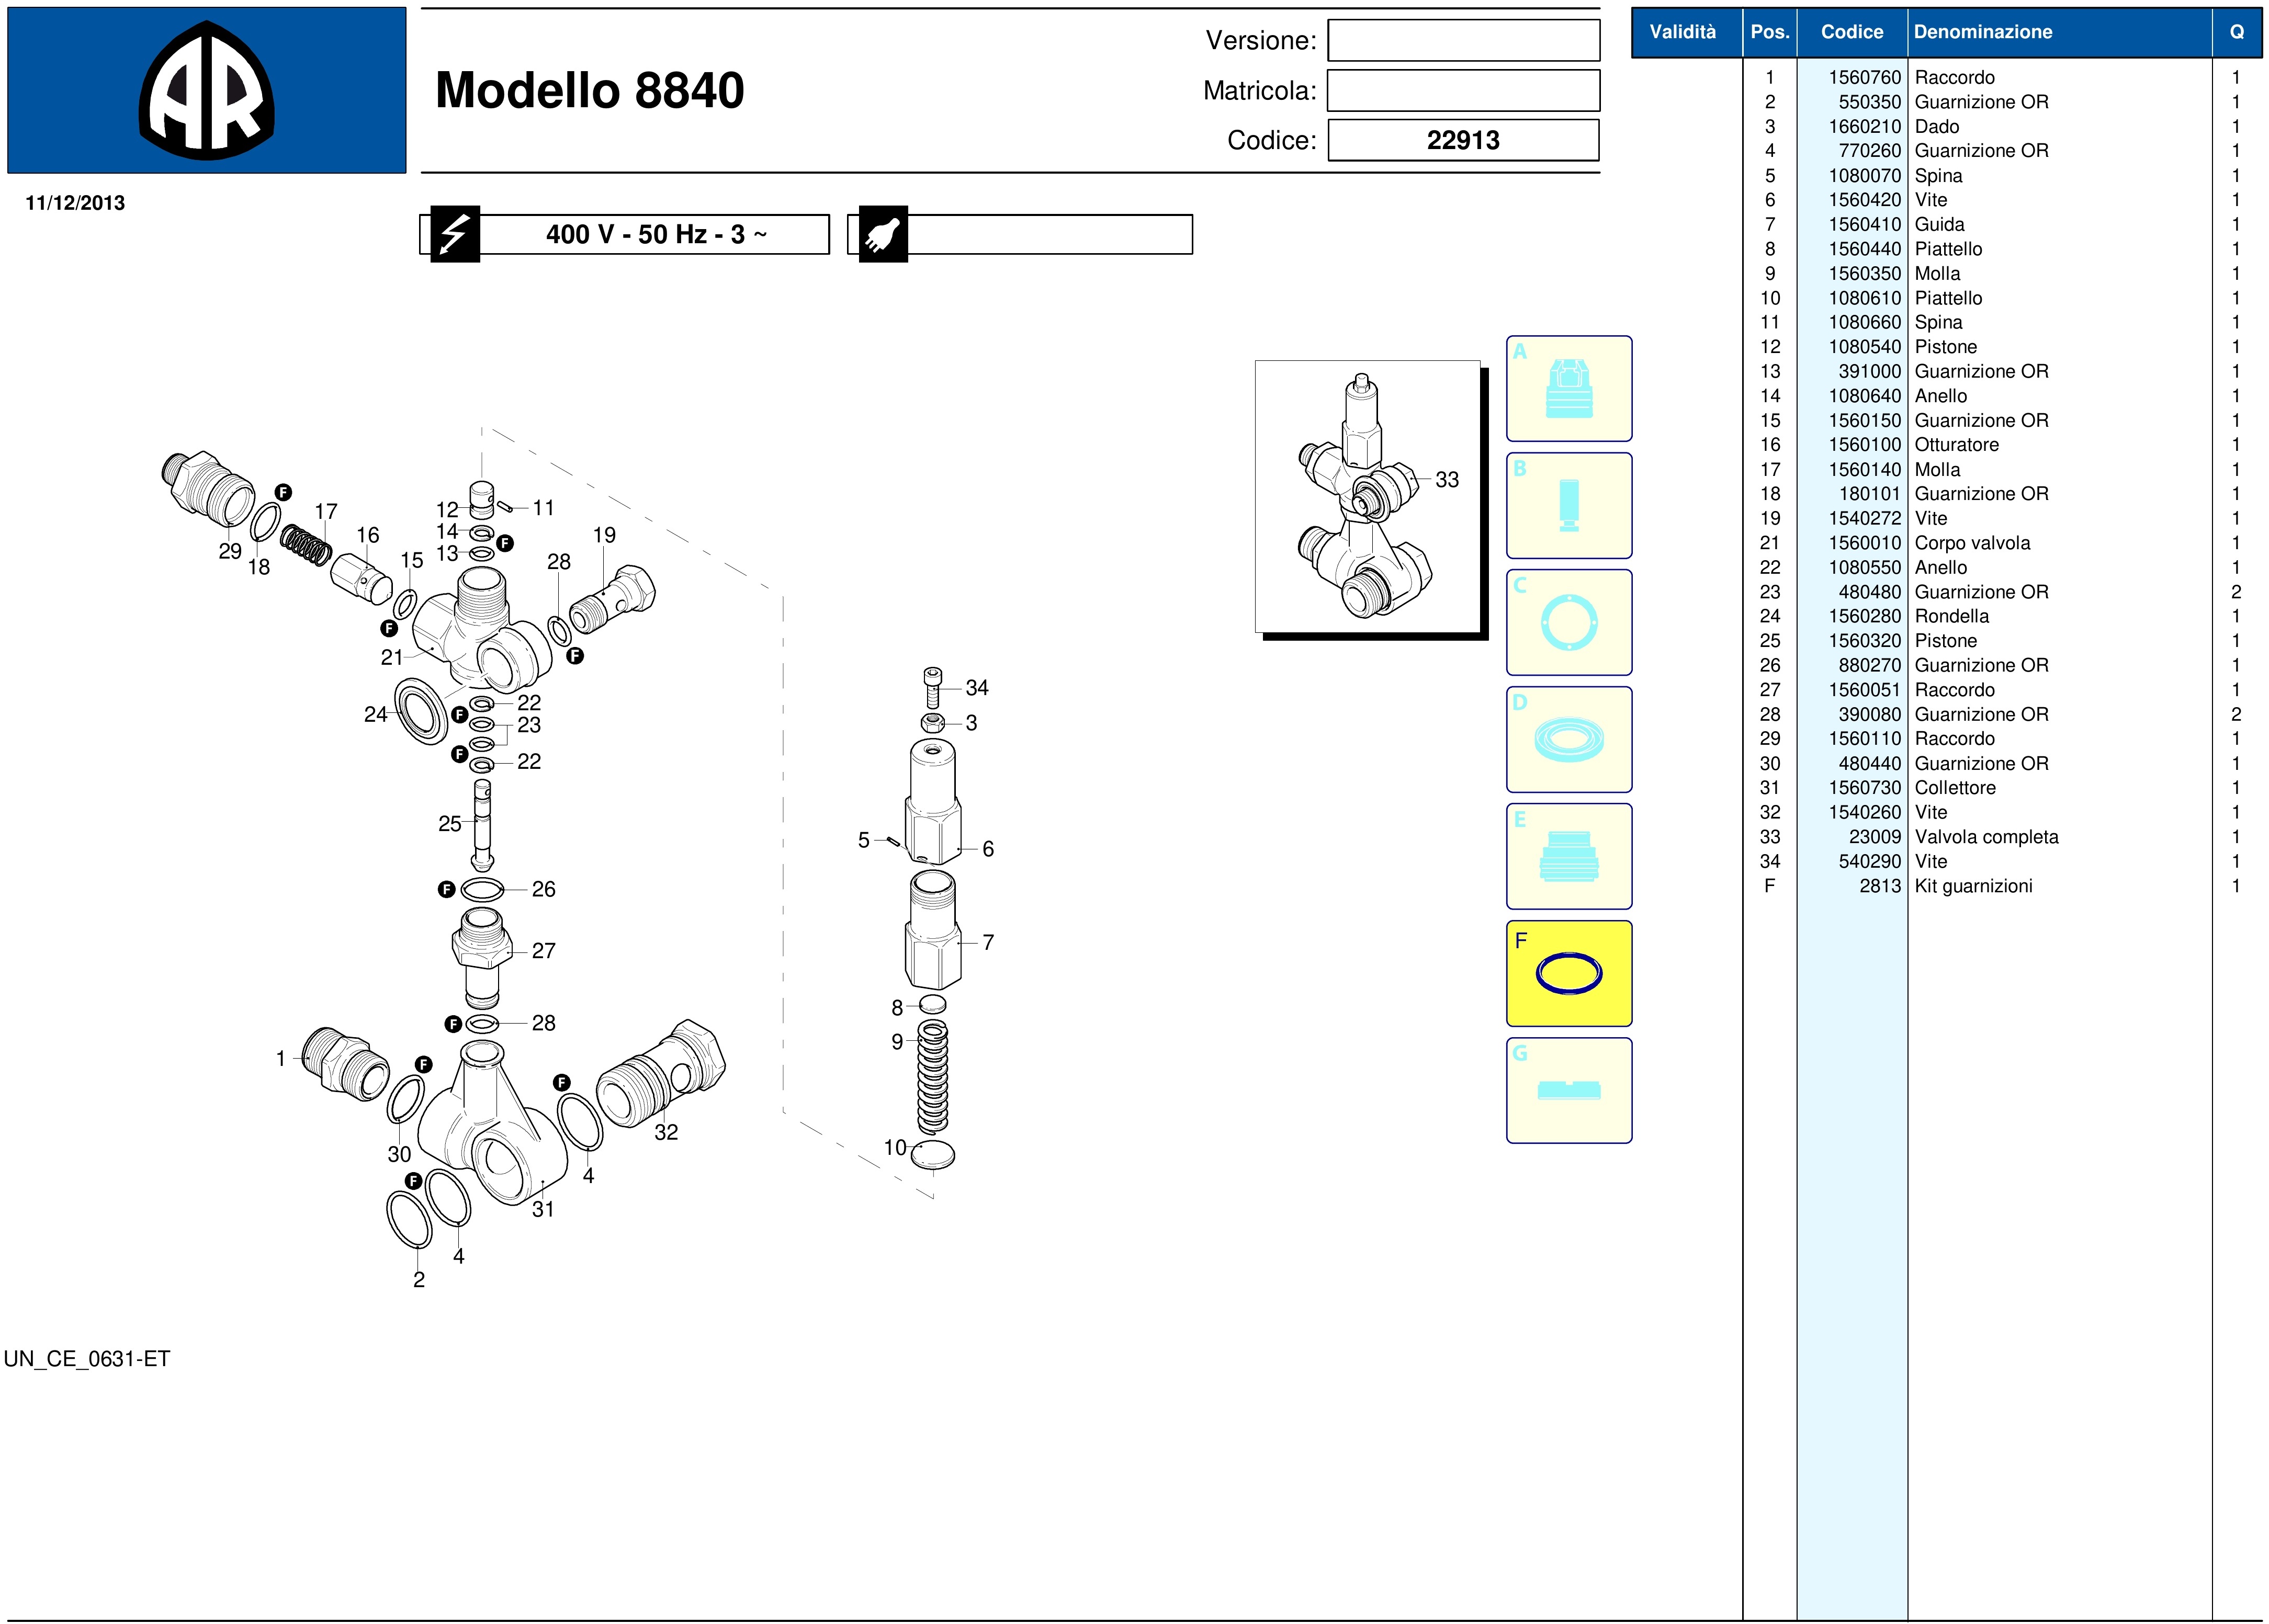2269x1624 pixels.
Task: Click the Matricola input field
Action: [1463, 91]
